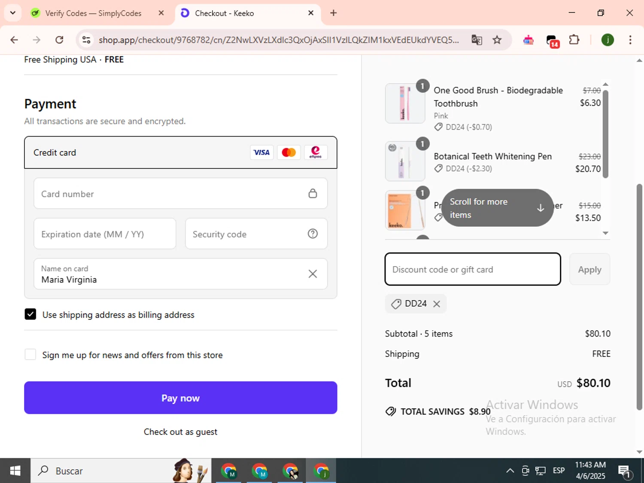The height and width of the screenshot is (483, 644).
Task: Click the USD $80.10 total amount
Action: (583, 383)
